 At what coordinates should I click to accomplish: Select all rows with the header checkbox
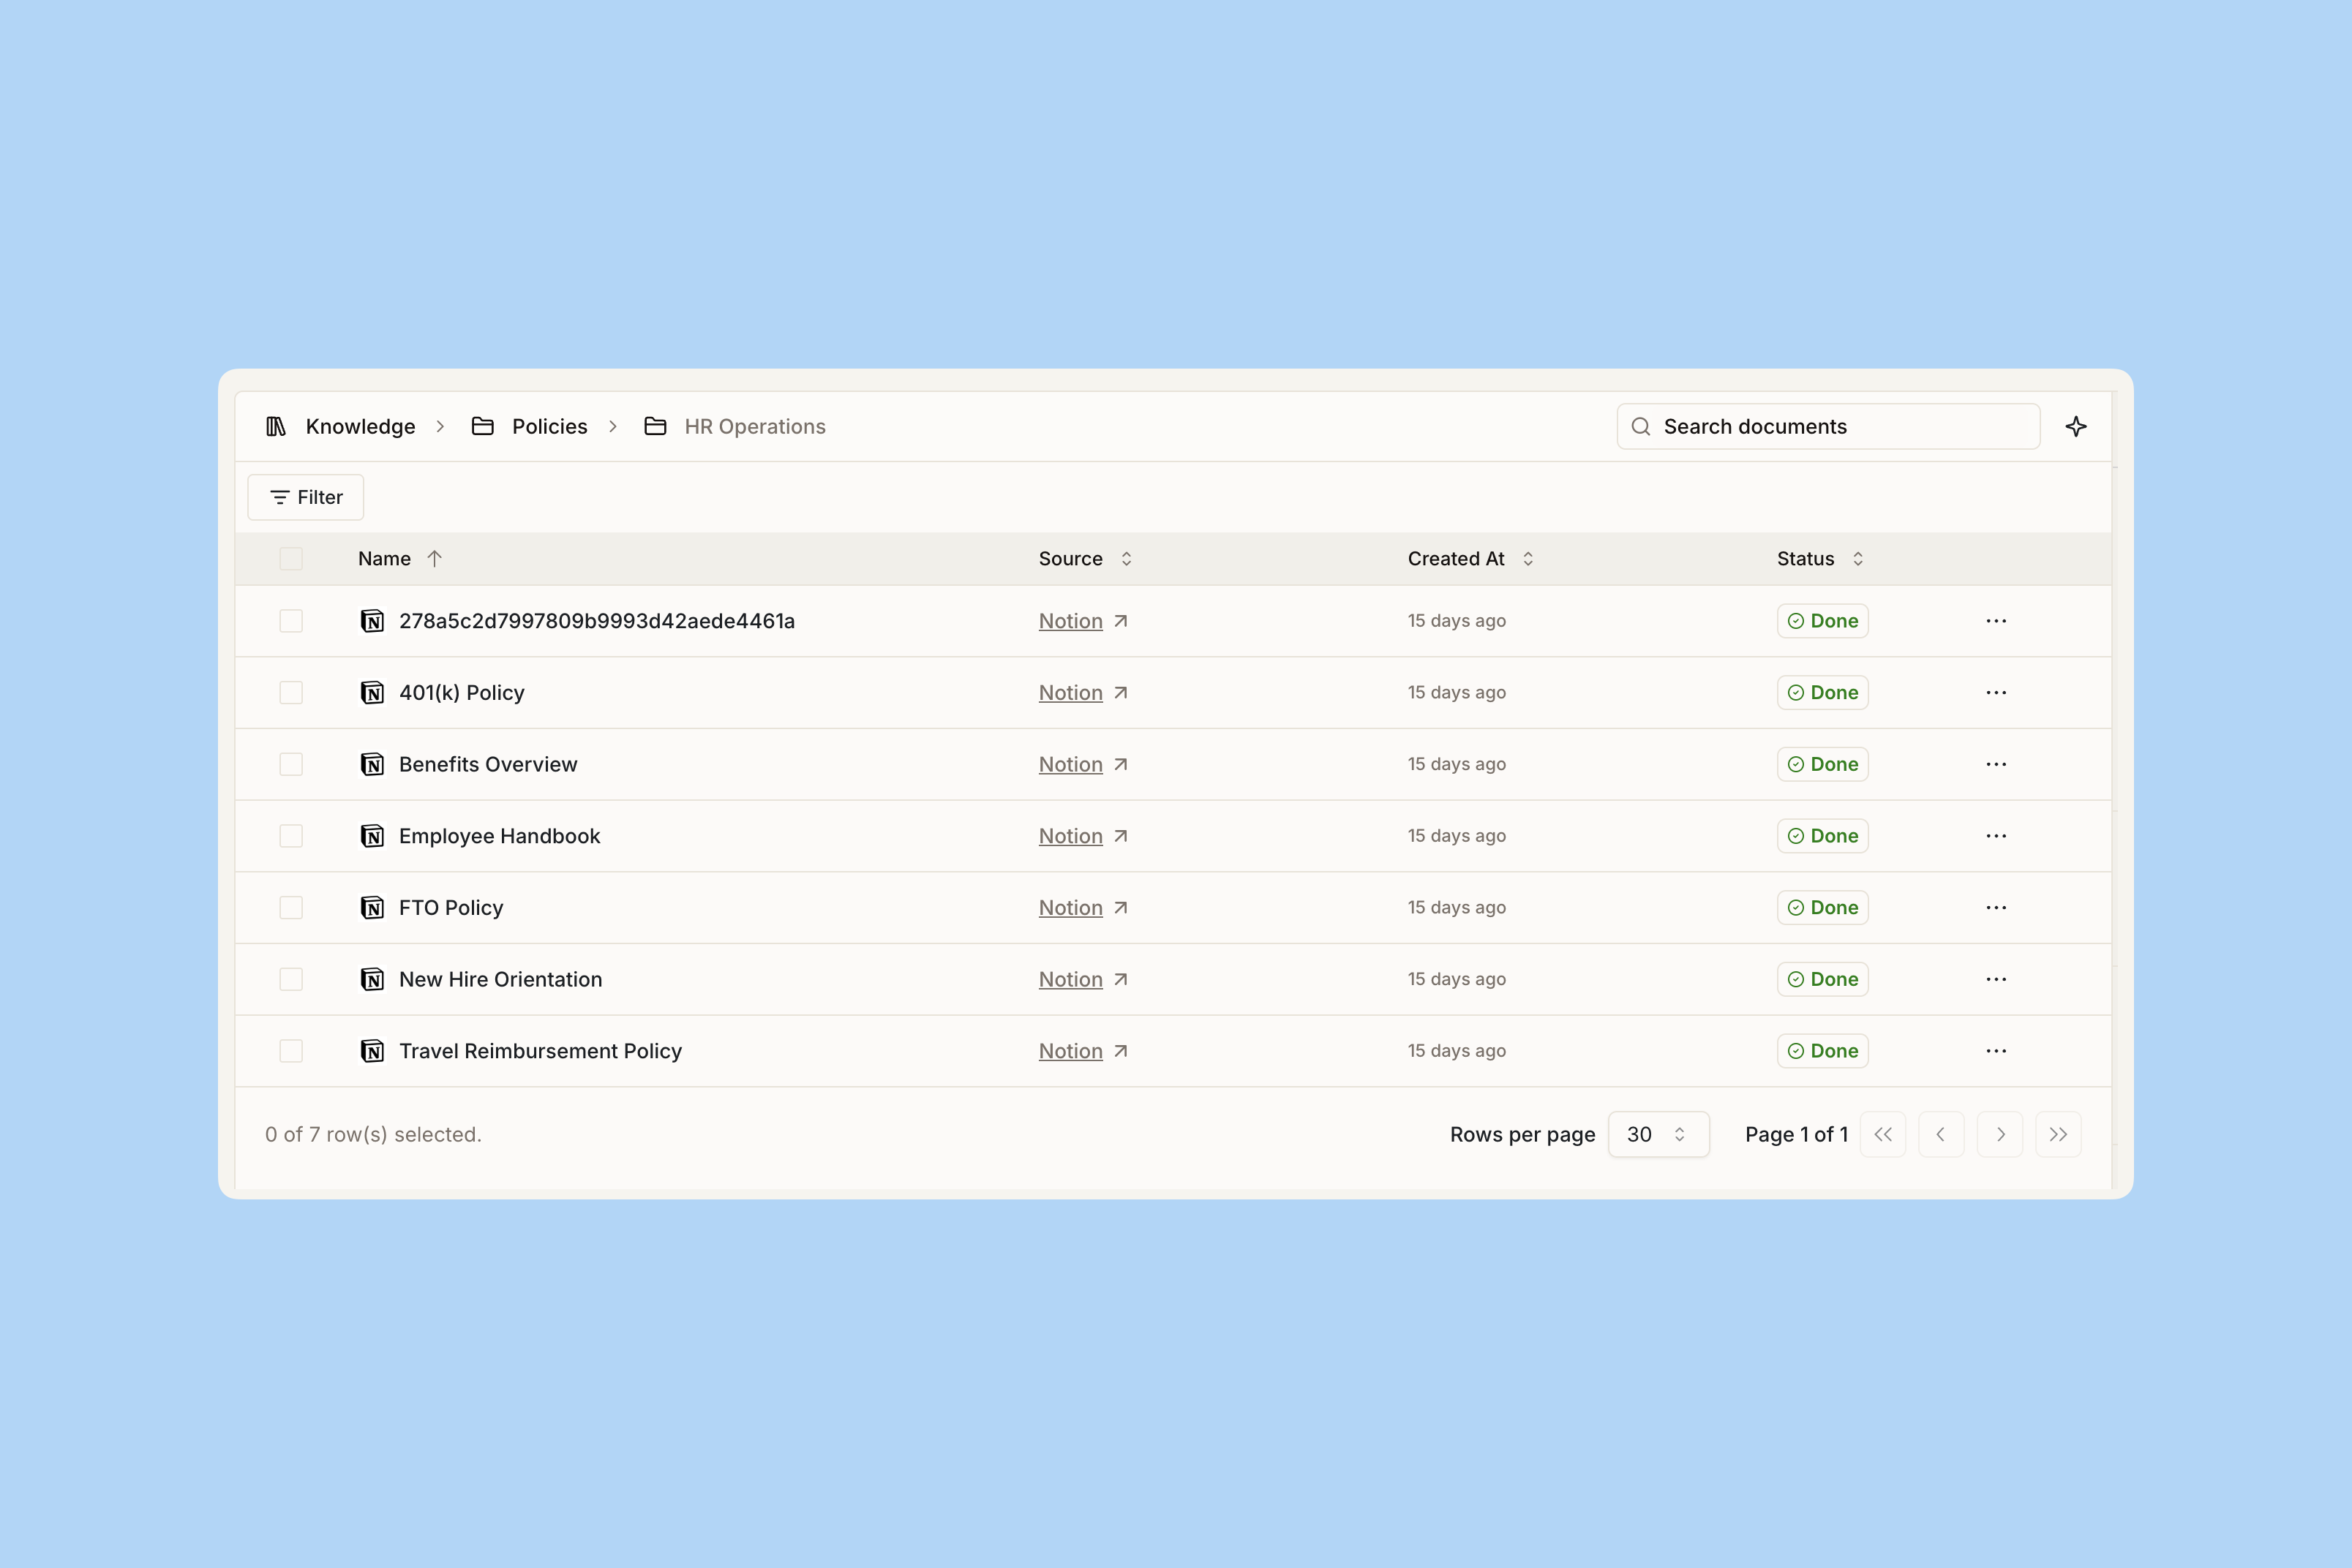click(291, 559)
